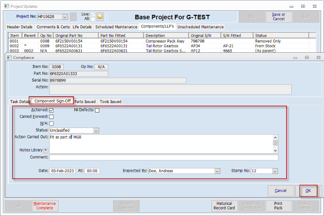Viewport: 324px width, 216px height.
Task: Click the OK button
Action: (308, 191)
